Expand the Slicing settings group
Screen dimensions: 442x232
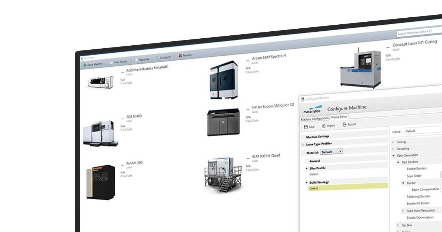coord(393,142)
